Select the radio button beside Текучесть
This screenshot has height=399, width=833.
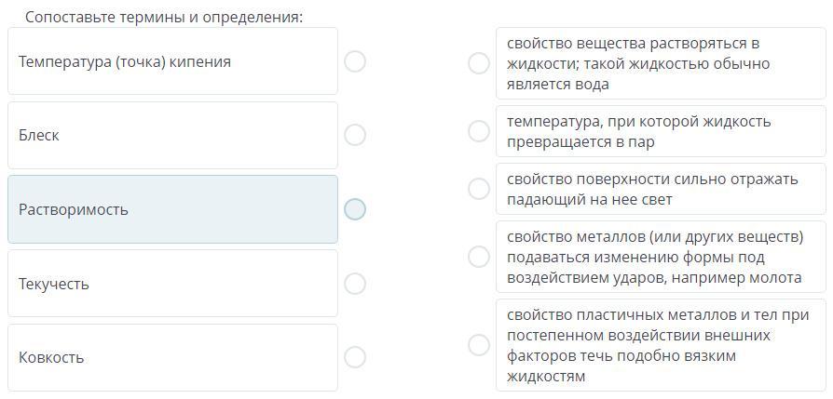pos(355,284)
